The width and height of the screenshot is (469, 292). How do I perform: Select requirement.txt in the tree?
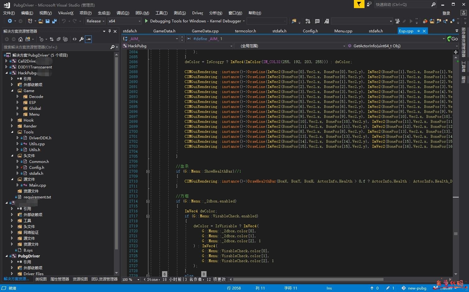pyautogui.click(x=37, y=197)
